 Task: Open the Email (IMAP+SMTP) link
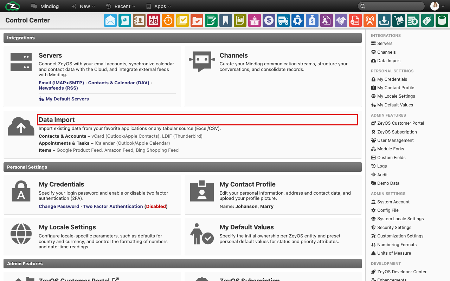point(62,83)
